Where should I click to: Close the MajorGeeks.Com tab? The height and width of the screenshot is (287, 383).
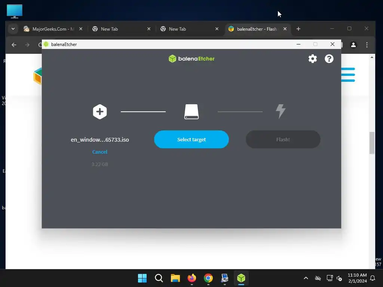pyautogui.click(x=81, y=29)
